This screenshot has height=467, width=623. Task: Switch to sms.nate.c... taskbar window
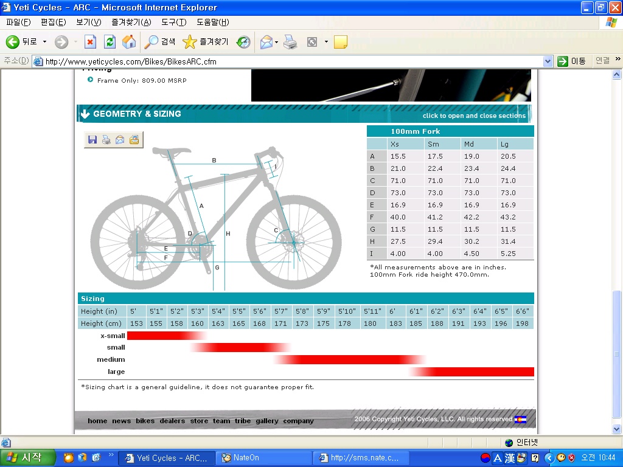coord(361,458)
